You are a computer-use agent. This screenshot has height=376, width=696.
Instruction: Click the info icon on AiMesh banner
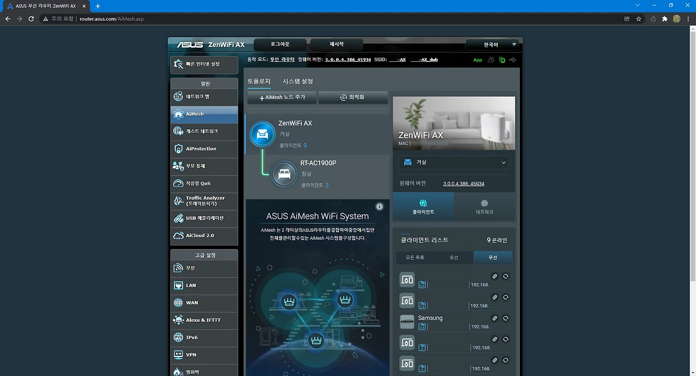(380, 207)
